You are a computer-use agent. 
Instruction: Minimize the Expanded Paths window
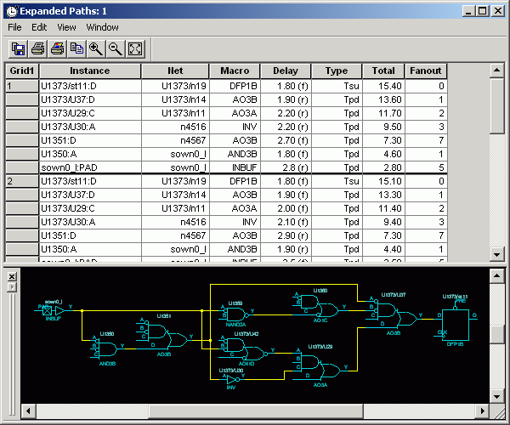468,11
